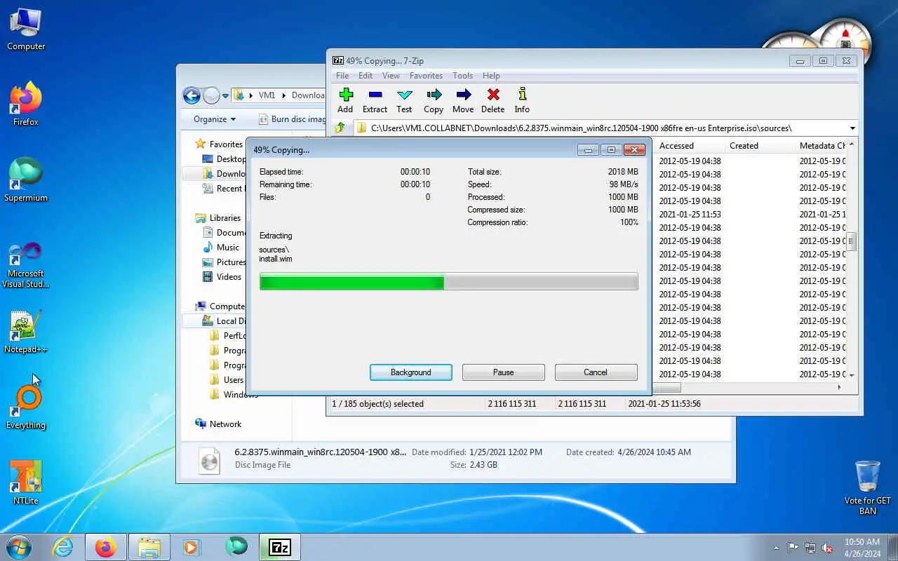Click the 7-Zip horizontal scrollbar right arrow
898x561 pixels.
pos(839,387)
